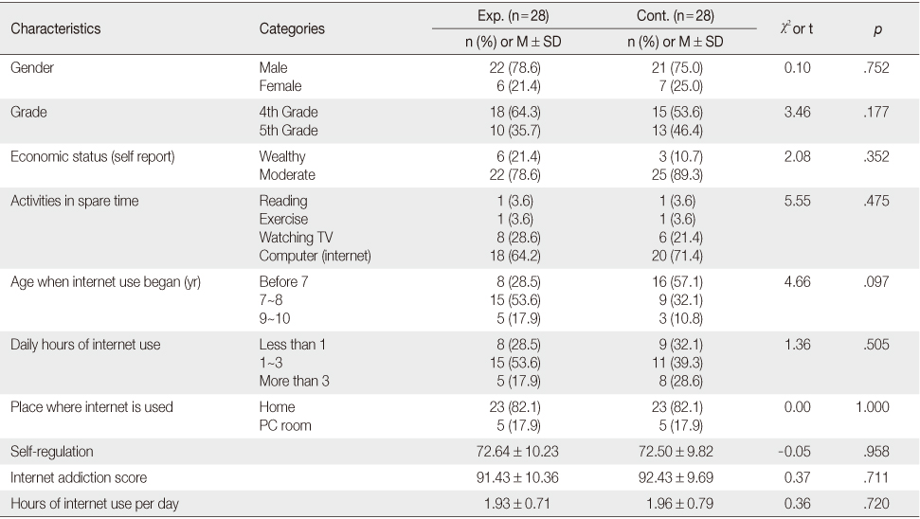
Task: Click the Cont. (n=28) group header
Action: coord(676,16)
